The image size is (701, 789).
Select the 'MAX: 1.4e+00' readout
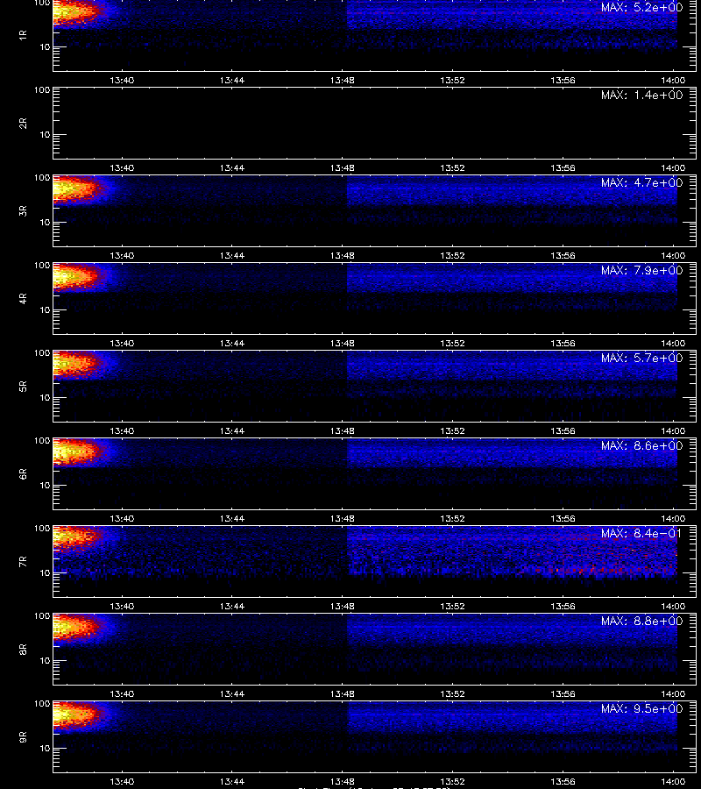click(x=641, y=95)
